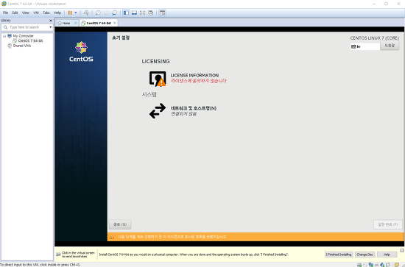Click the Change Disc button
This screenshot has height=267, width=405.
point(364,254)
